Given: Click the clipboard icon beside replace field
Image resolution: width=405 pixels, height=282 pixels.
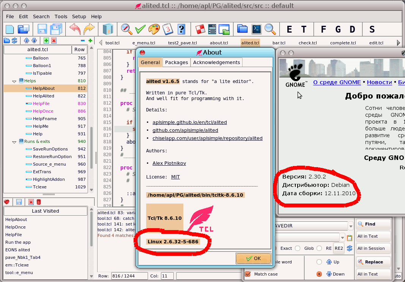Looking at the screenshot, I should point(350,238).
